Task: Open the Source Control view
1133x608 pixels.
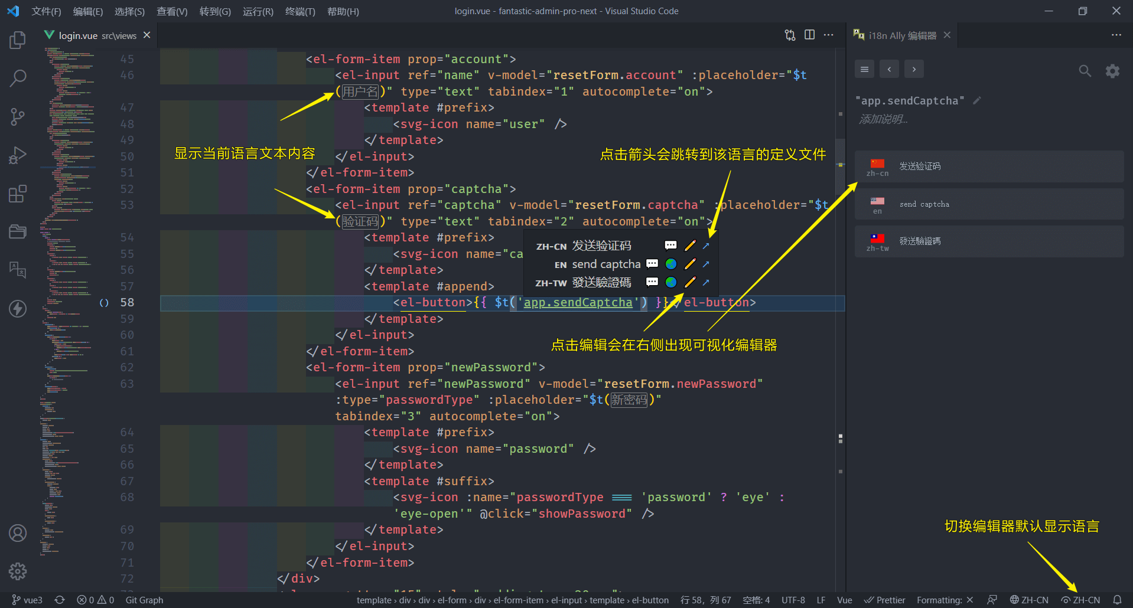Action: click(18, 116)
